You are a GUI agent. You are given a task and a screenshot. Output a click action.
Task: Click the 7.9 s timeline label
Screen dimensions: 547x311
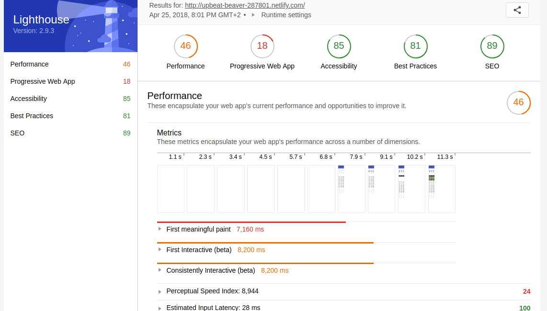pos(356,157)
